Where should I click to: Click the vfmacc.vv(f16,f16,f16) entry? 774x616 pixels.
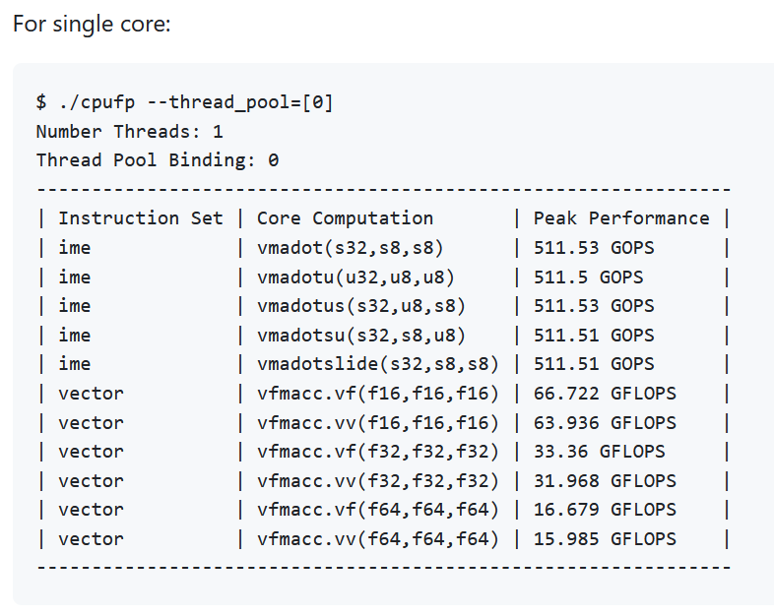pyautogui.click(x=378, y=423)
